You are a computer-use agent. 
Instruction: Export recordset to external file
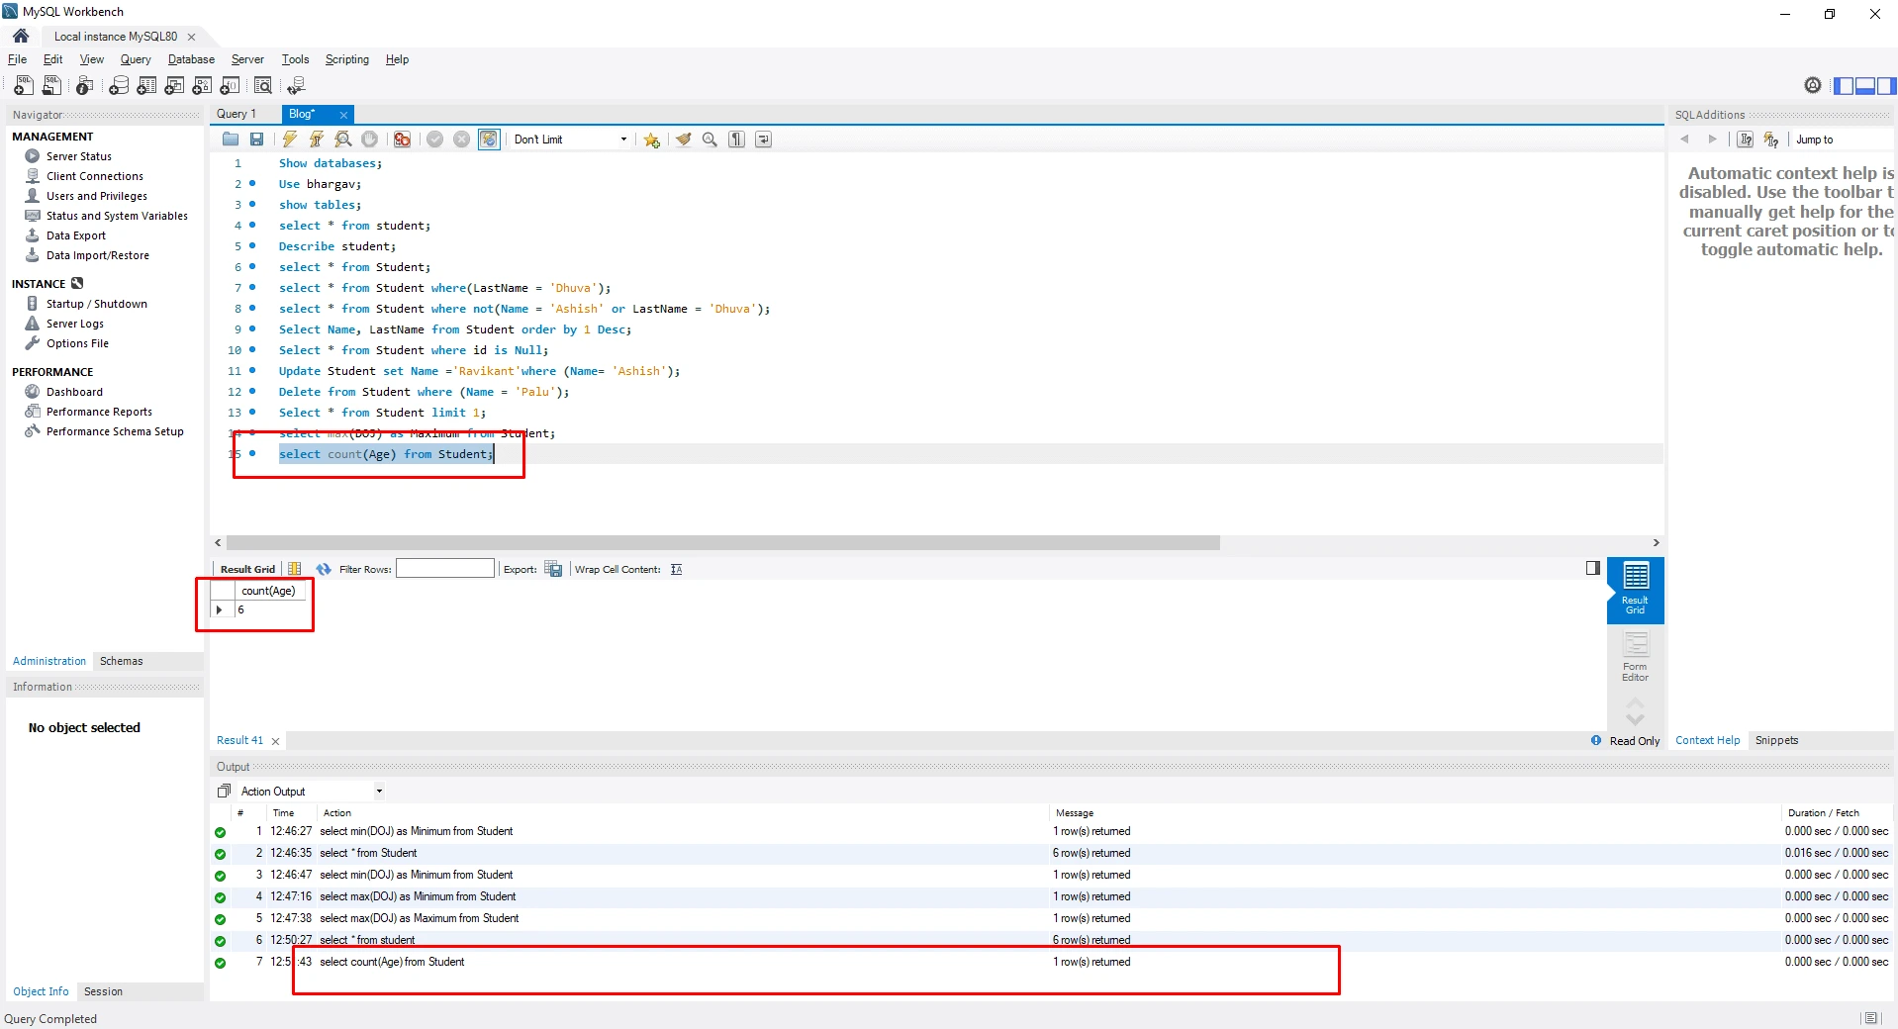(553, 569)
